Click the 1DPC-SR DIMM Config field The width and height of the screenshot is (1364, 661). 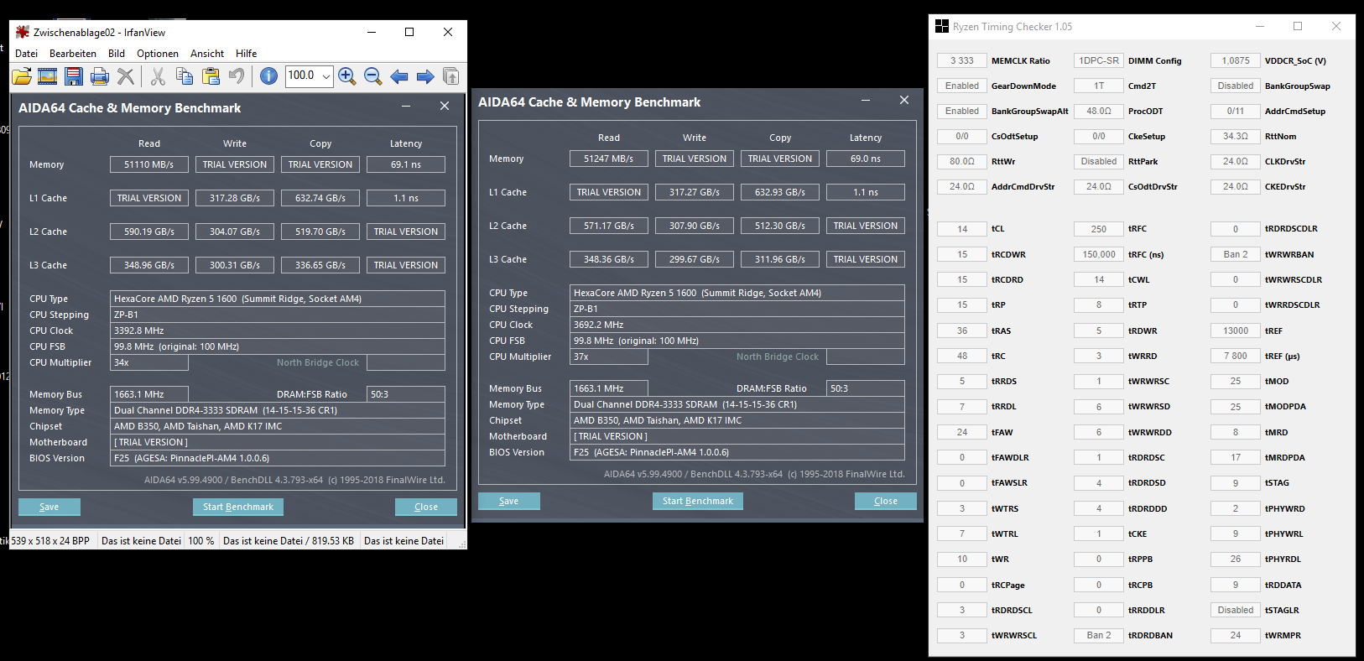click(x=1099, y=60)
